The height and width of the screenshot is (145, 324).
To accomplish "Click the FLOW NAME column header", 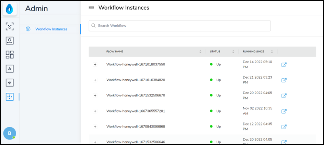I will (115, 52).
